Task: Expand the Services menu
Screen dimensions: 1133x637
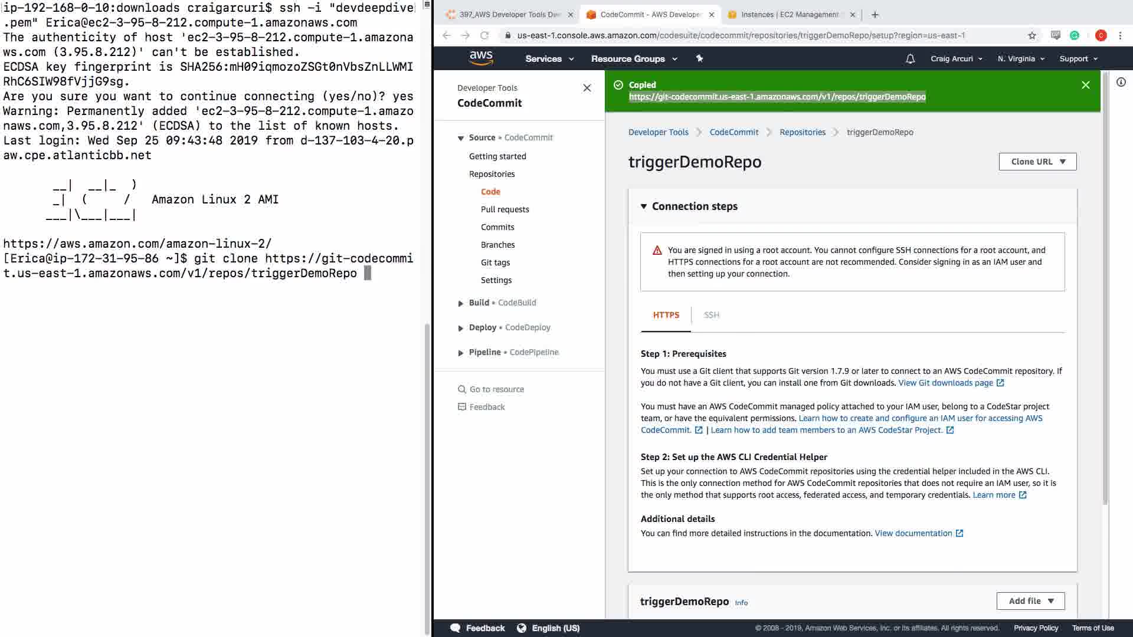Action: (x=549, y=59)
